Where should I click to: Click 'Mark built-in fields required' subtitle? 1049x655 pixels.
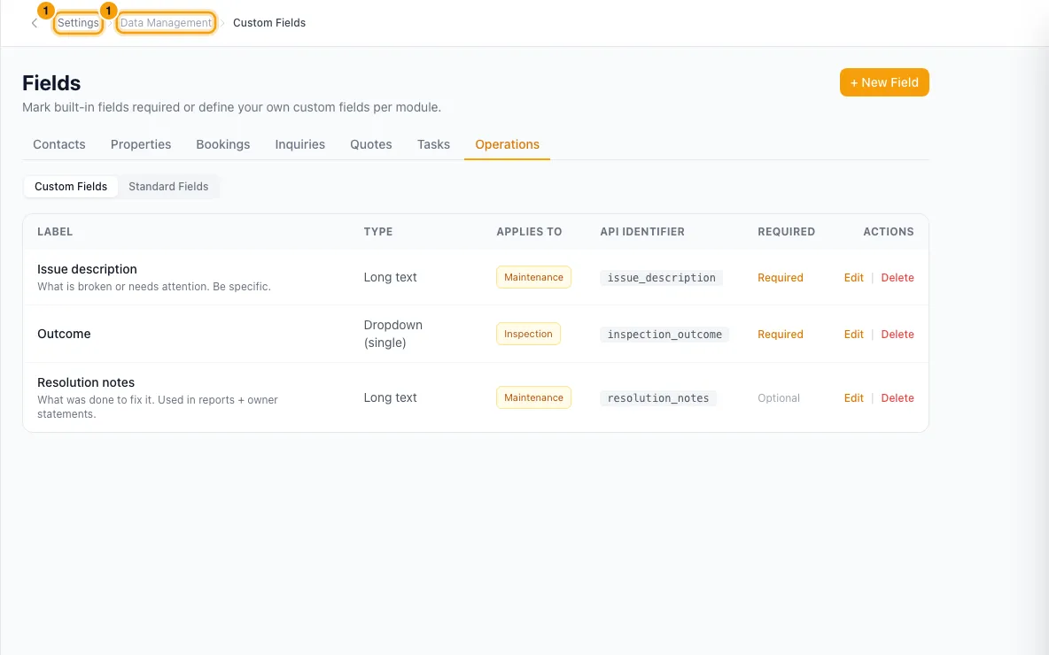231,107
